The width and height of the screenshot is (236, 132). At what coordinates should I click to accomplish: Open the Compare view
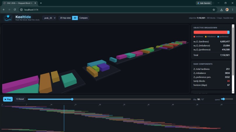83,18
